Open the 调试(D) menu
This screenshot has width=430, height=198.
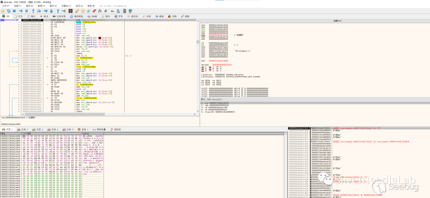point(29,6)
